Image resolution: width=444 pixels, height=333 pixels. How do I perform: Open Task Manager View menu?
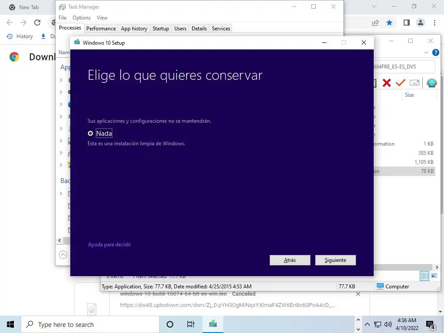click(x=102, y=17)
